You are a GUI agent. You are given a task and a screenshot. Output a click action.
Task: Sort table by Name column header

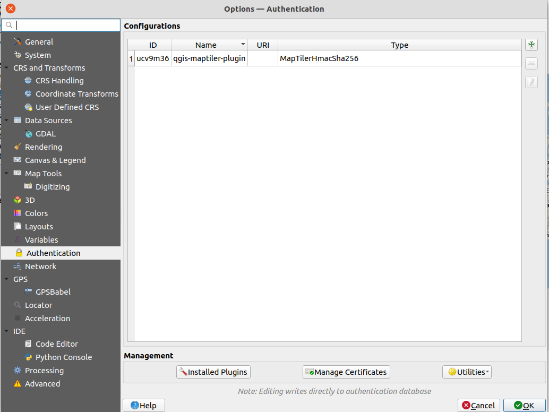pyautogui.click(x=206, y=45)
